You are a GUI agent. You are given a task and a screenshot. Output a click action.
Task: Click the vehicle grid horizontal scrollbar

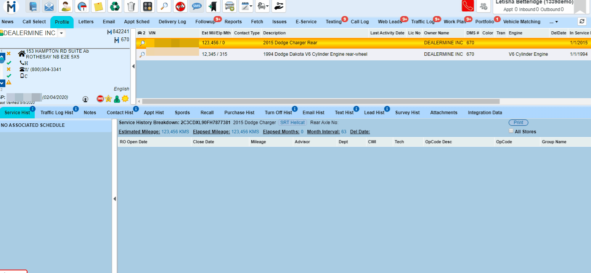(320, 102)
